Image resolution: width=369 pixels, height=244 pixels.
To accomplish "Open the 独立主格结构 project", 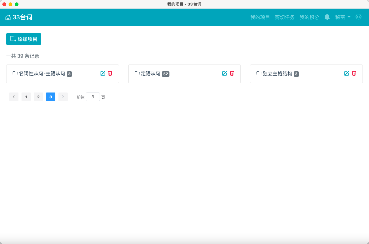I will [x=277, y=73].
